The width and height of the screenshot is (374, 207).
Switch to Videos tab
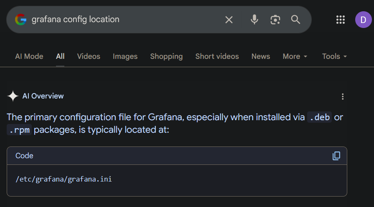click(x=89, y=56)
